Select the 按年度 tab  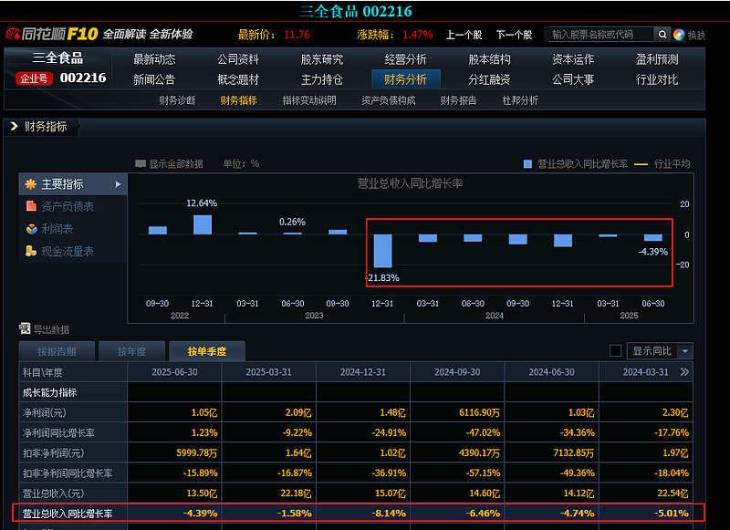click(x=131, y=351)
